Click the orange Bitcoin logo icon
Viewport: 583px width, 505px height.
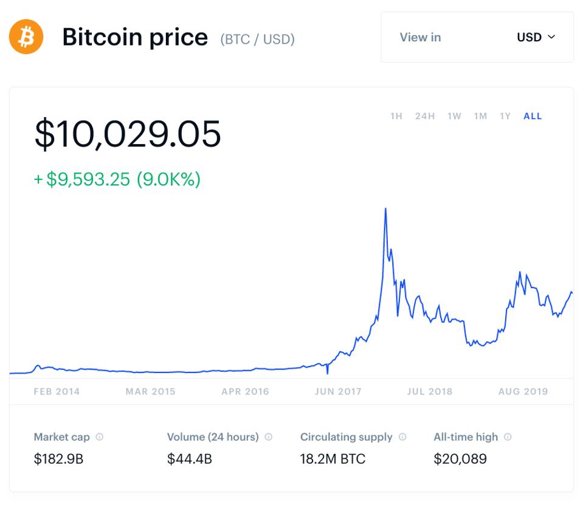(26, 37)
